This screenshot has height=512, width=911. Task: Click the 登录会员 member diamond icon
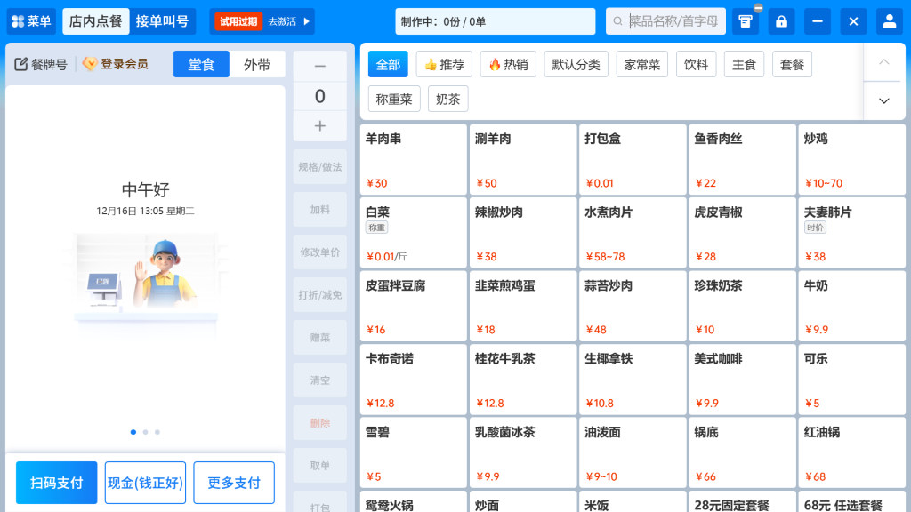90,64
